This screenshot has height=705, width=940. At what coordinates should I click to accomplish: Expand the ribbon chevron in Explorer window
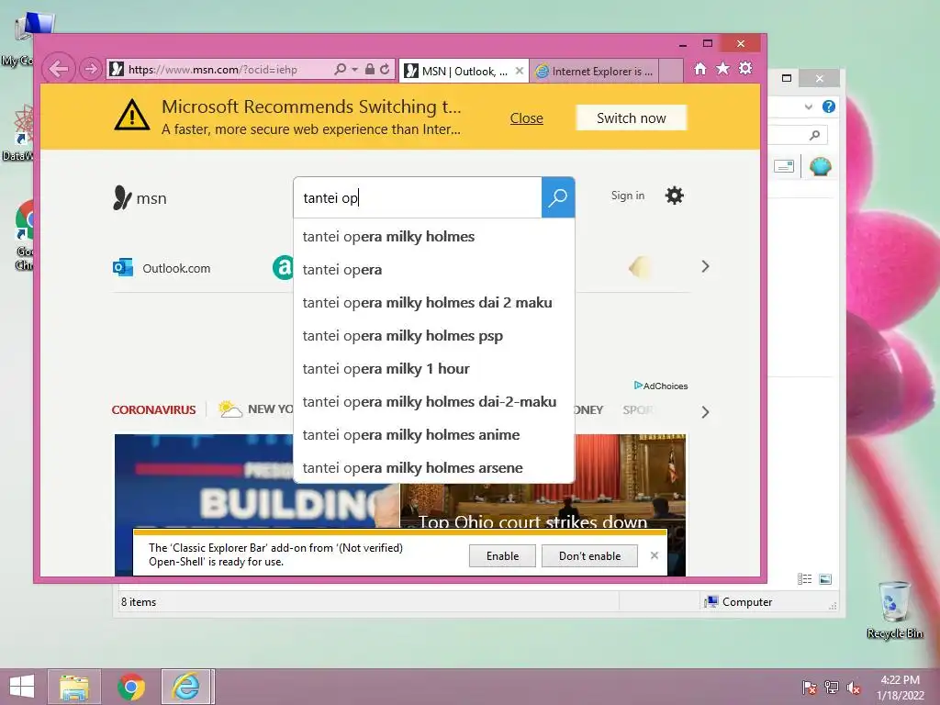[x=808, y=106]
